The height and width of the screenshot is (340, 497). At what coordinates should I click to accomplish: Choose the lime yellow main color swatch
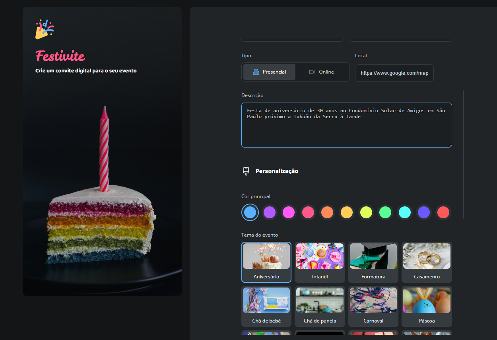366,212
